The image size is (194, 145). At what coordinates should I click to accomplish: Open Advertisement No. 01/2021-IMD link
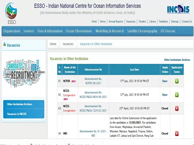click(93, 134)
